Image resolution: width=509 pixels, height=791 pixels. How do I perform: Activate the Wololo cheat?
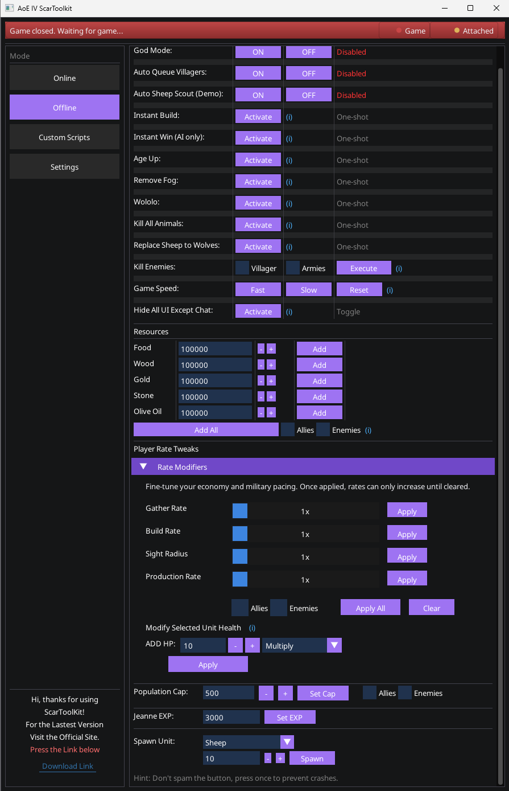tap(258, 203)
